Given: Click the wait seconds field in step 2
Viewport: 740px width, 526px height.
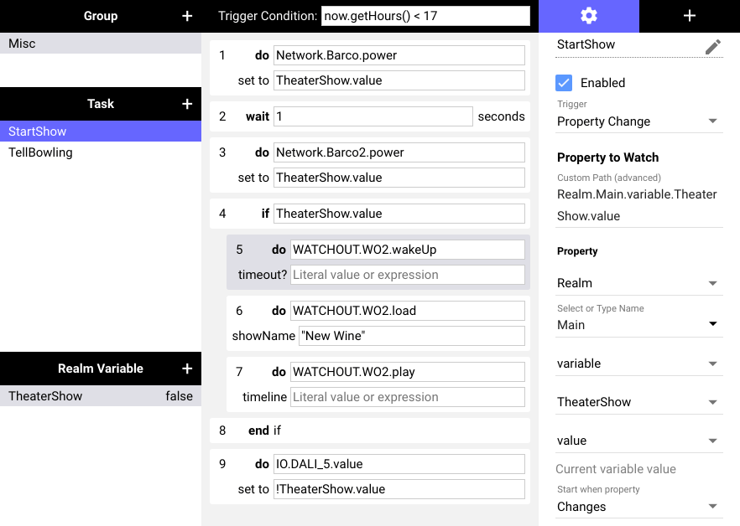Looking at the screenshot, I should click(x=373, y=116).
